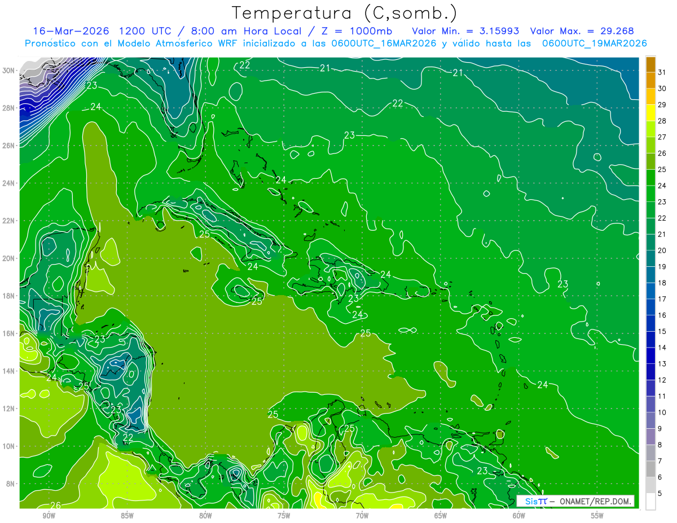Click the yellow colorbar swatch between 28 and 29
The height and width of the screenshot is (523, 677).
[650, 113]
